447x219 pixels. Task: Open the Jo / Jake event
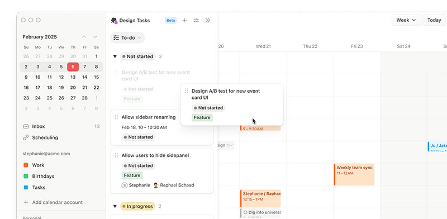437,146
